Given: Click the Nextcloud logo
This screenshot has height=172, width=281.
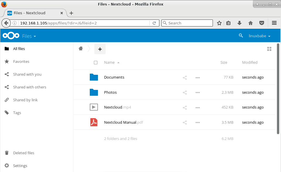Looking at the screenshot, I should point(11,36).
